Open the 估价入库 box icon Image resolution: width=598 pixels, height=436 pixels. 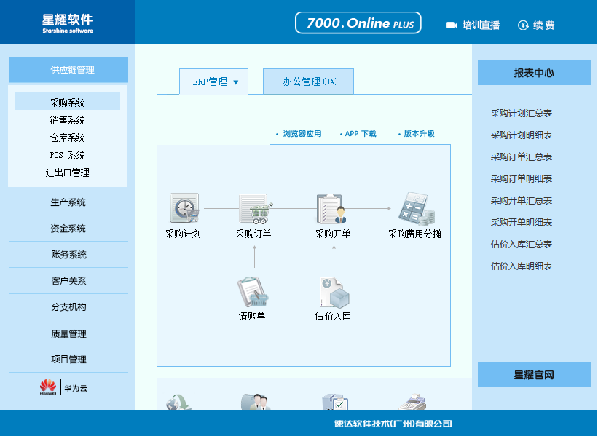pyautogui.click(x=334, y=293)
